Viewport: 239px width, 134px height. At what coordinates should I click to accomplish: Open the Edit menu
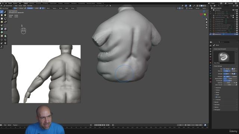[6, 3]
